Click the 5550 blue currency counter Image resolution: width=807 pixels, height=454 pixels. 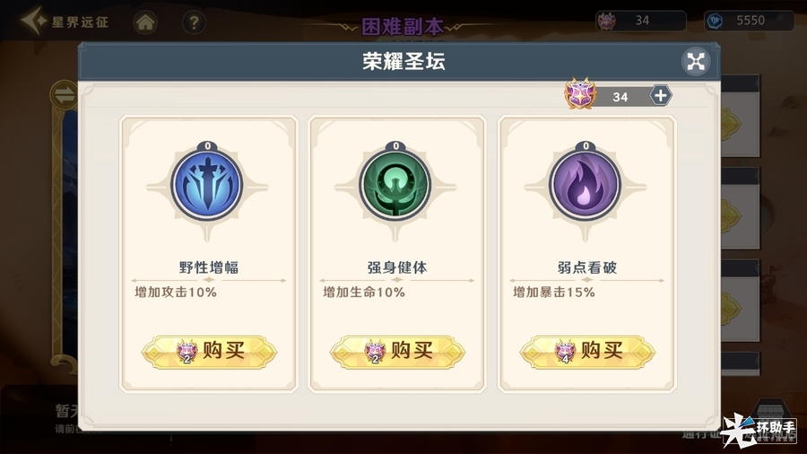coord(749,21)
